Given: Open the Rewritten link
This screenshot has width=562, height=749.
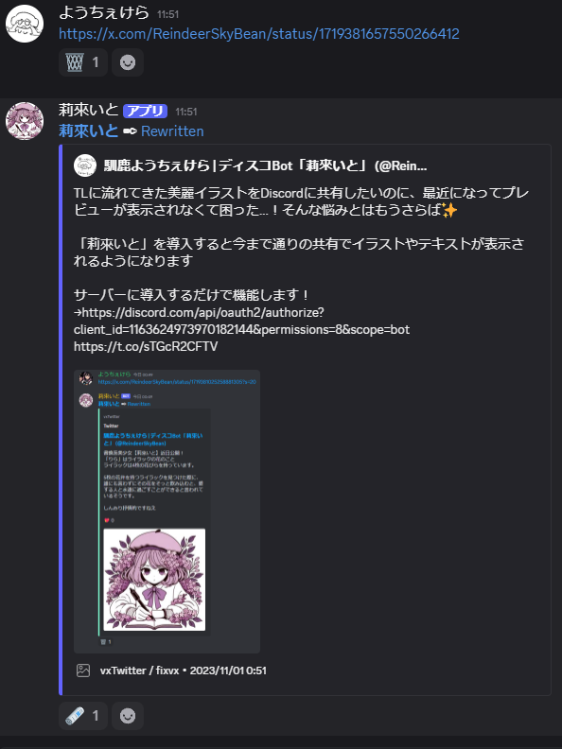Looking at the screenshot, I should point(172,131).
